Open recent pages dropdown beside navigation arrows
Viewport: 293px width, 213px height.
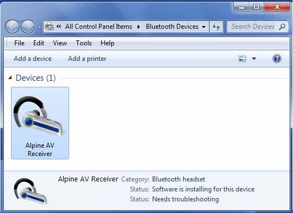tap(39, 27)
